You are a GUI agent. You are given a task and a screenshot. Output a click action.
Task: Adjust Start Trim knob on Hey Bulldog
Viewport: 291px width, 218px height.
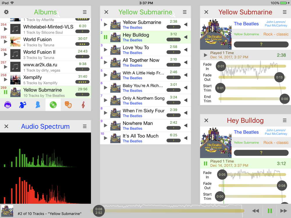point(220,196)
